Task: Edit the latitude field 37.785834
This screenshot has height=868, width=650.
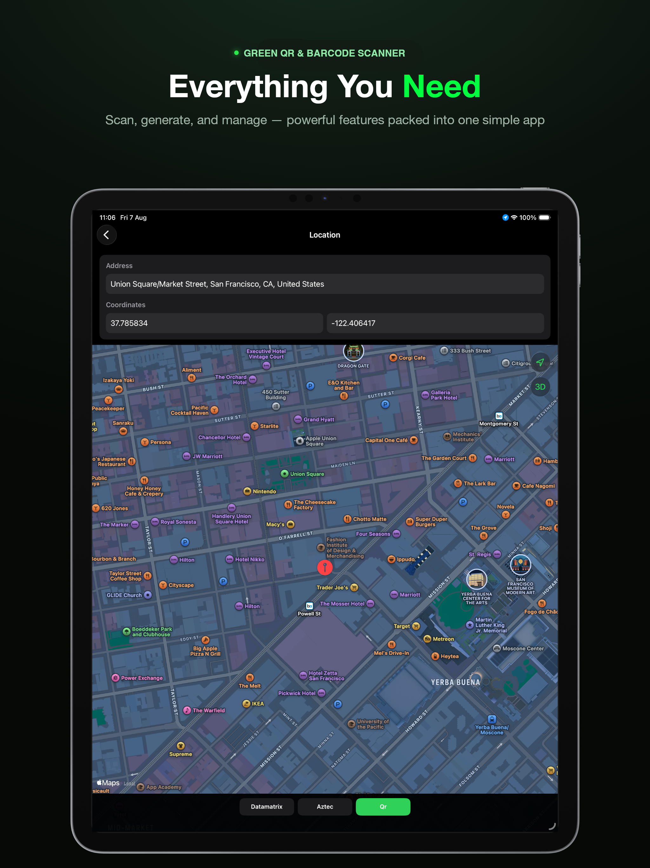Action: (x=215, y=323)
